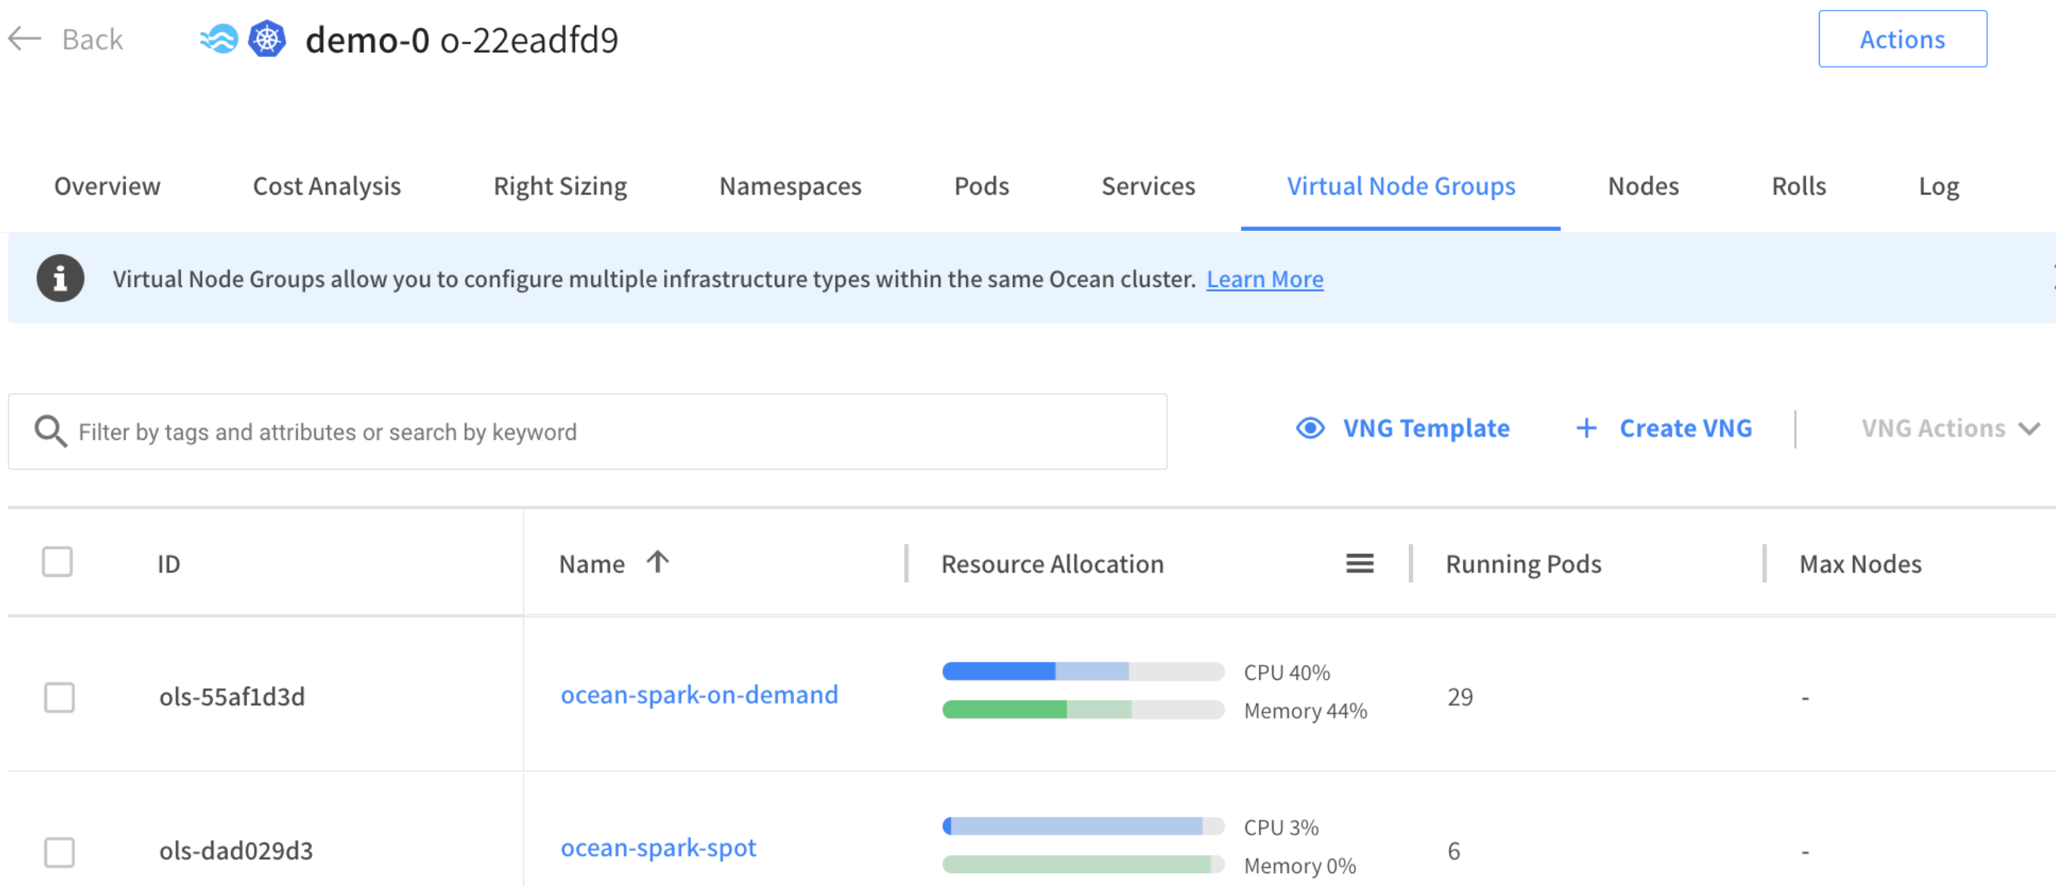2056x886 pixels.
Task: Check the ols-dad029d3 row checkbox
Action: point(59,852)
